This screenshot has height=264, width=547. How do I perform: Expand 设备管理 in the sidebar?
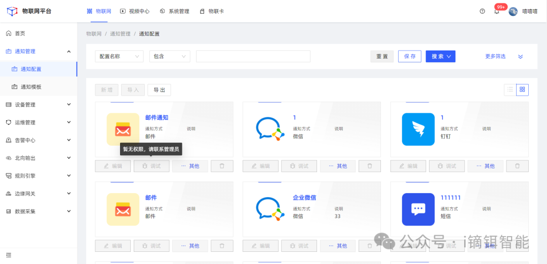point(38,105)
